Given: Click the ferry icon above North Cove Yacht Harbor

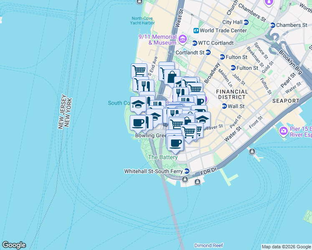Looking at the screenshot, I should point(139,1).
